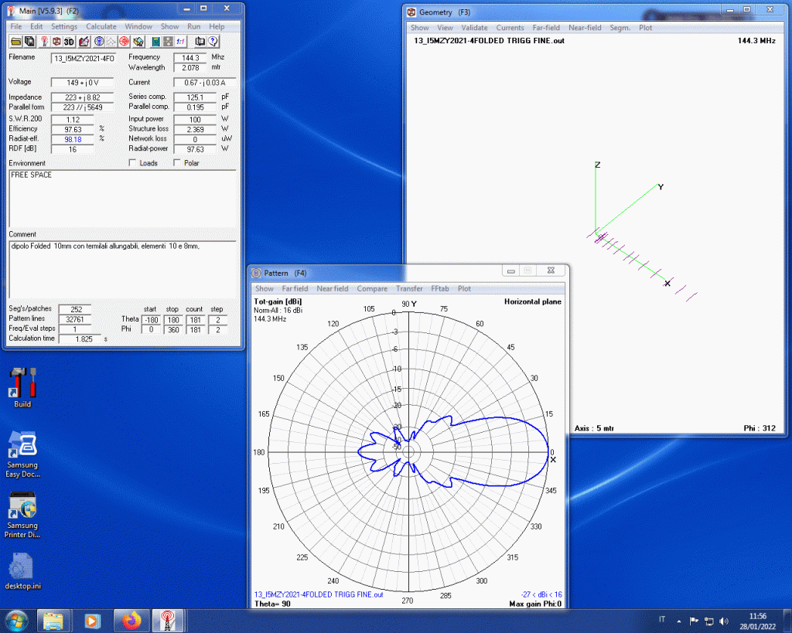
Task: Open the 3D viewer toolbar icon
Action: (69, 41)
